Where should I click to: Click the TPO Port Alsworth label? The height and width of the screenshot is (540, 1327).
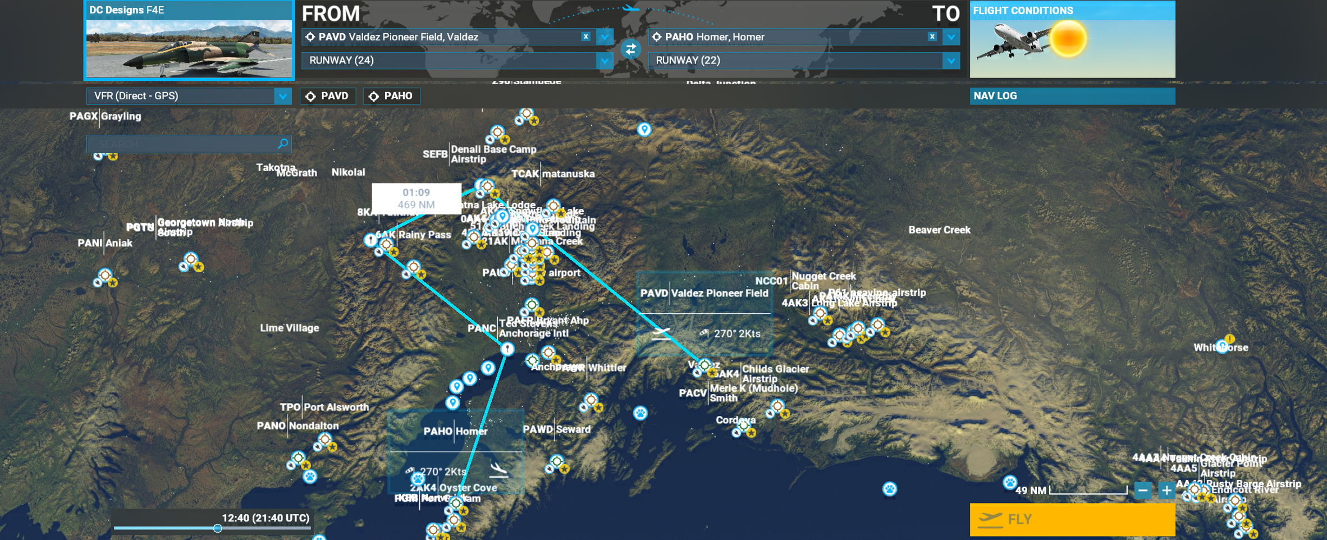tap(324, 407)
